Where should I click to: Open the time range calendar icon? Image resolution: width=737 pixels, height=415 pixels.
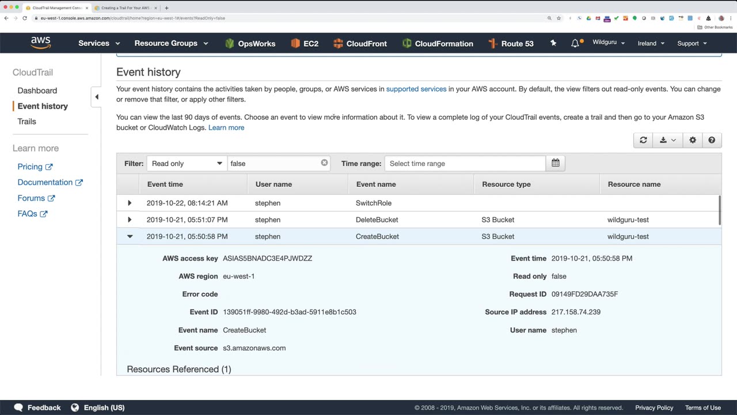(555, 163)
